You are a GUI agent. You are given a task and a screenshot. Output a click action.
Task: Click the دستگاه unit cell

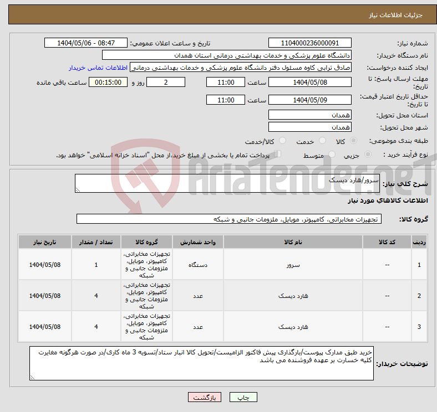(x=198, y=265)
